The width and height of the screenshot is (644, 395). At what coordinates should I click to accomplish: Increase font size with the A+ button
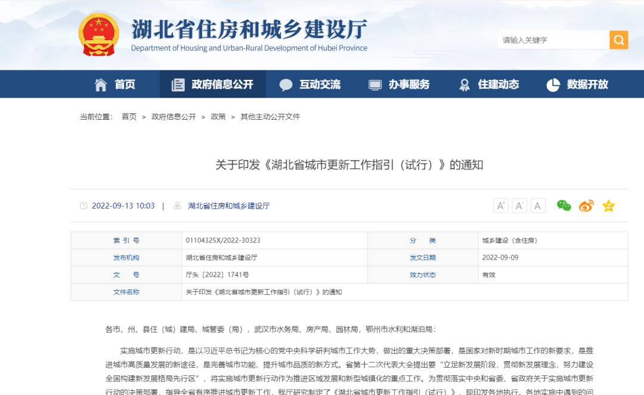tap(500, 206)
